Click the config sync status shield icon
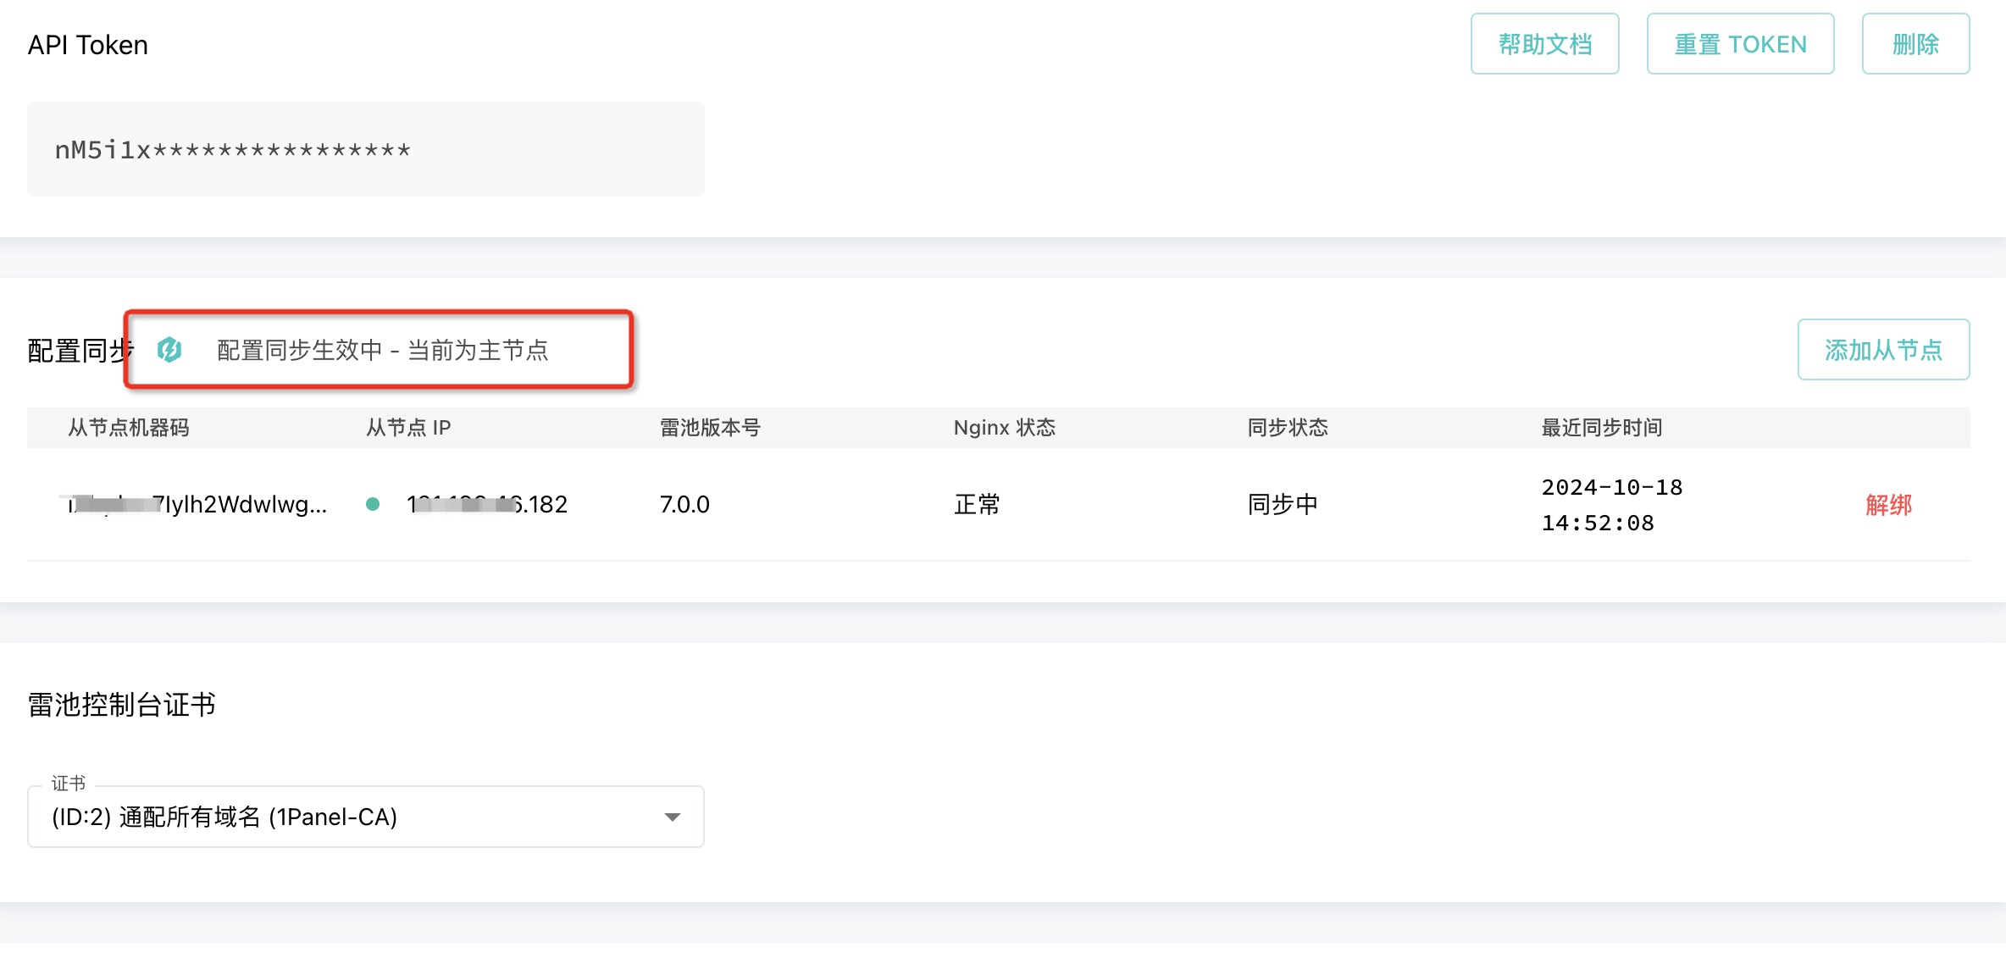 tap(169, 349)
